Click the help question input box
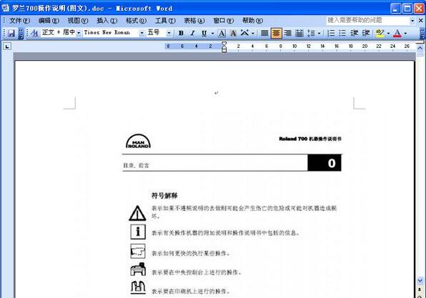 (x=368, y=21)
